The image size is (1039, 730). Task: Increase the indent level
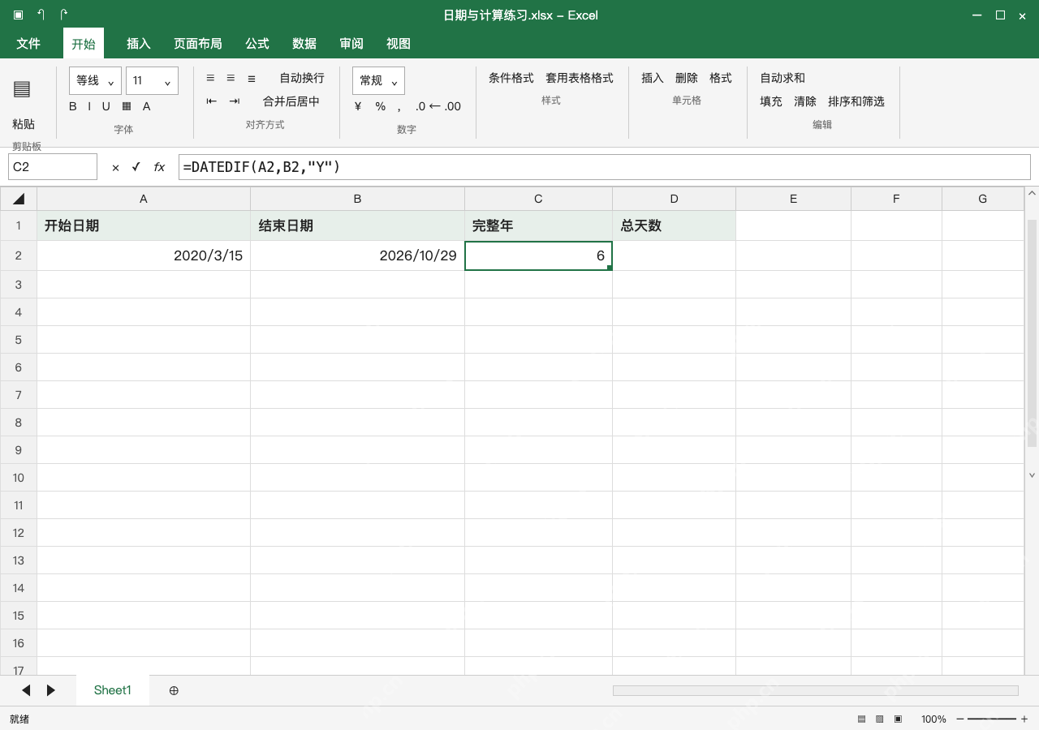235,101
